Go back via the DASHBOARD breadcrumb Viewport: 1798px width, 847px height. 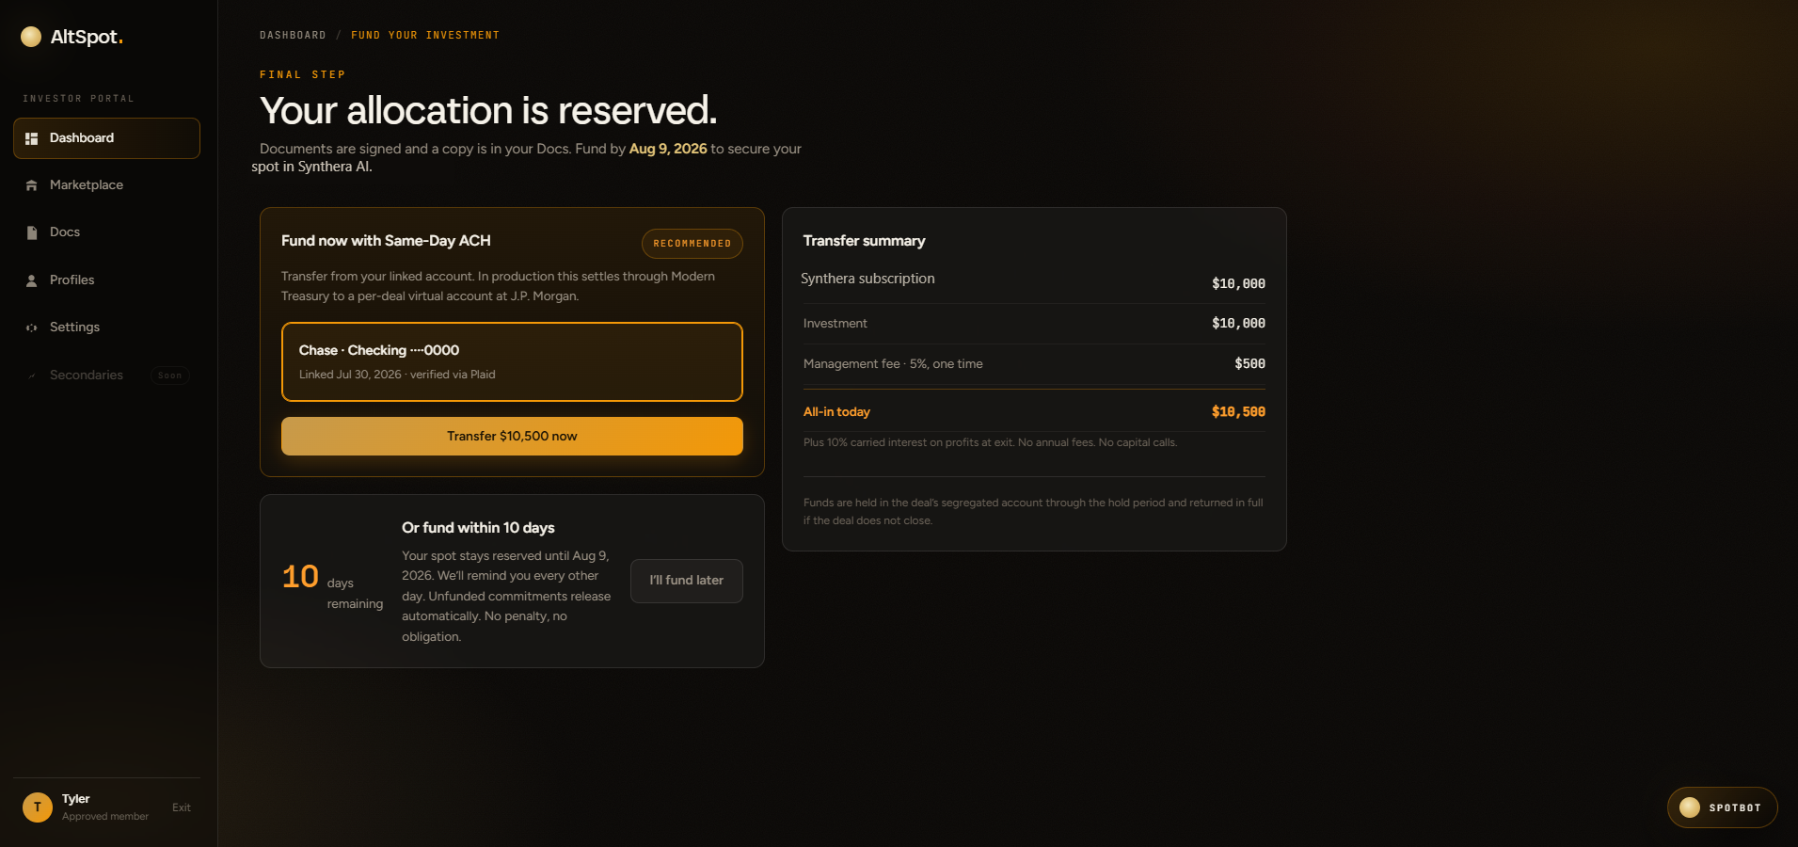pyautogui.click(x=293, y=36)
